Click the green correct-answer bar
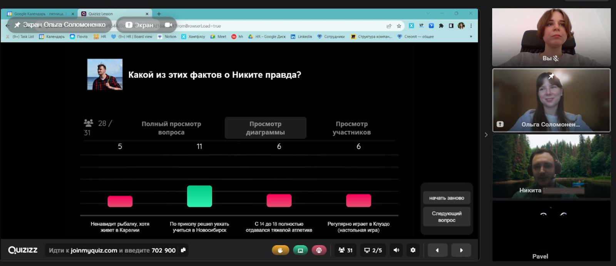This screenshot has width=616, height=266. (199, 196)
